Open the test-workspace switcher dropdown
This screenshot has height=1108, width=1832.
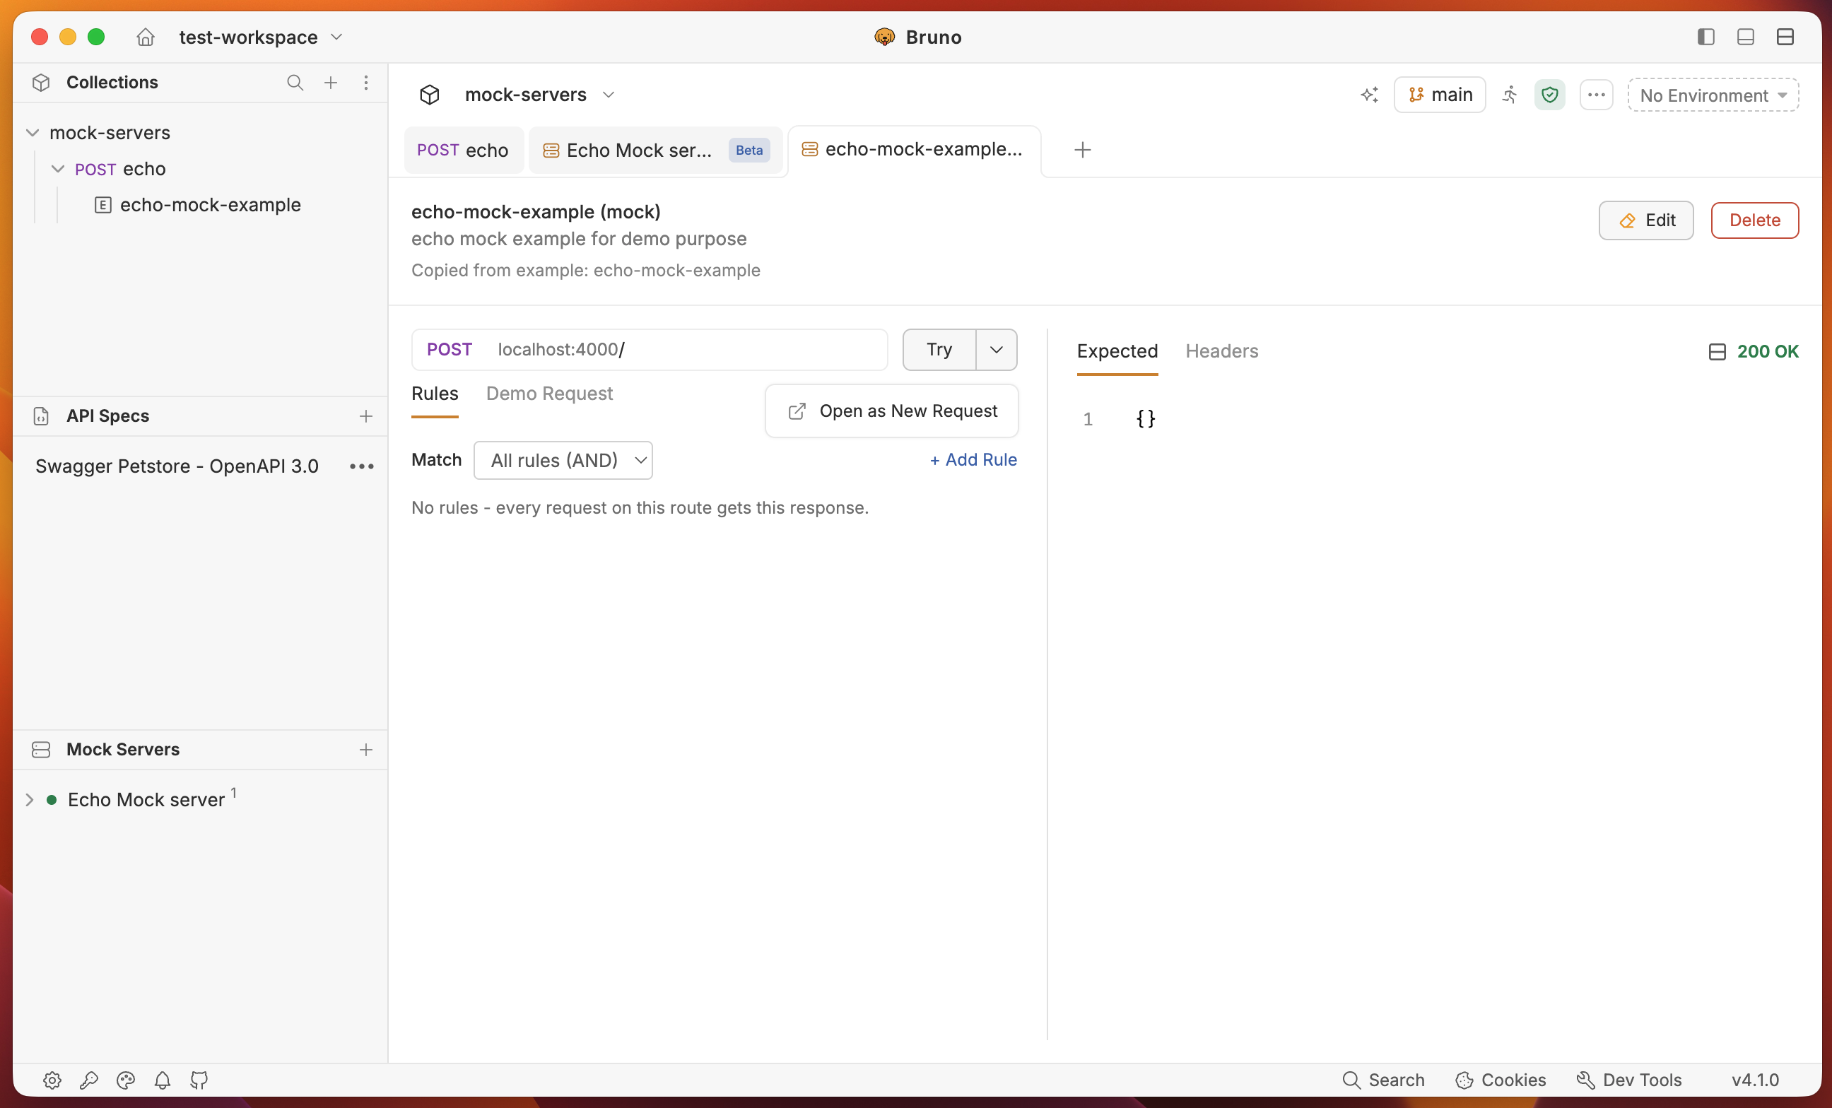coord(260,37)
